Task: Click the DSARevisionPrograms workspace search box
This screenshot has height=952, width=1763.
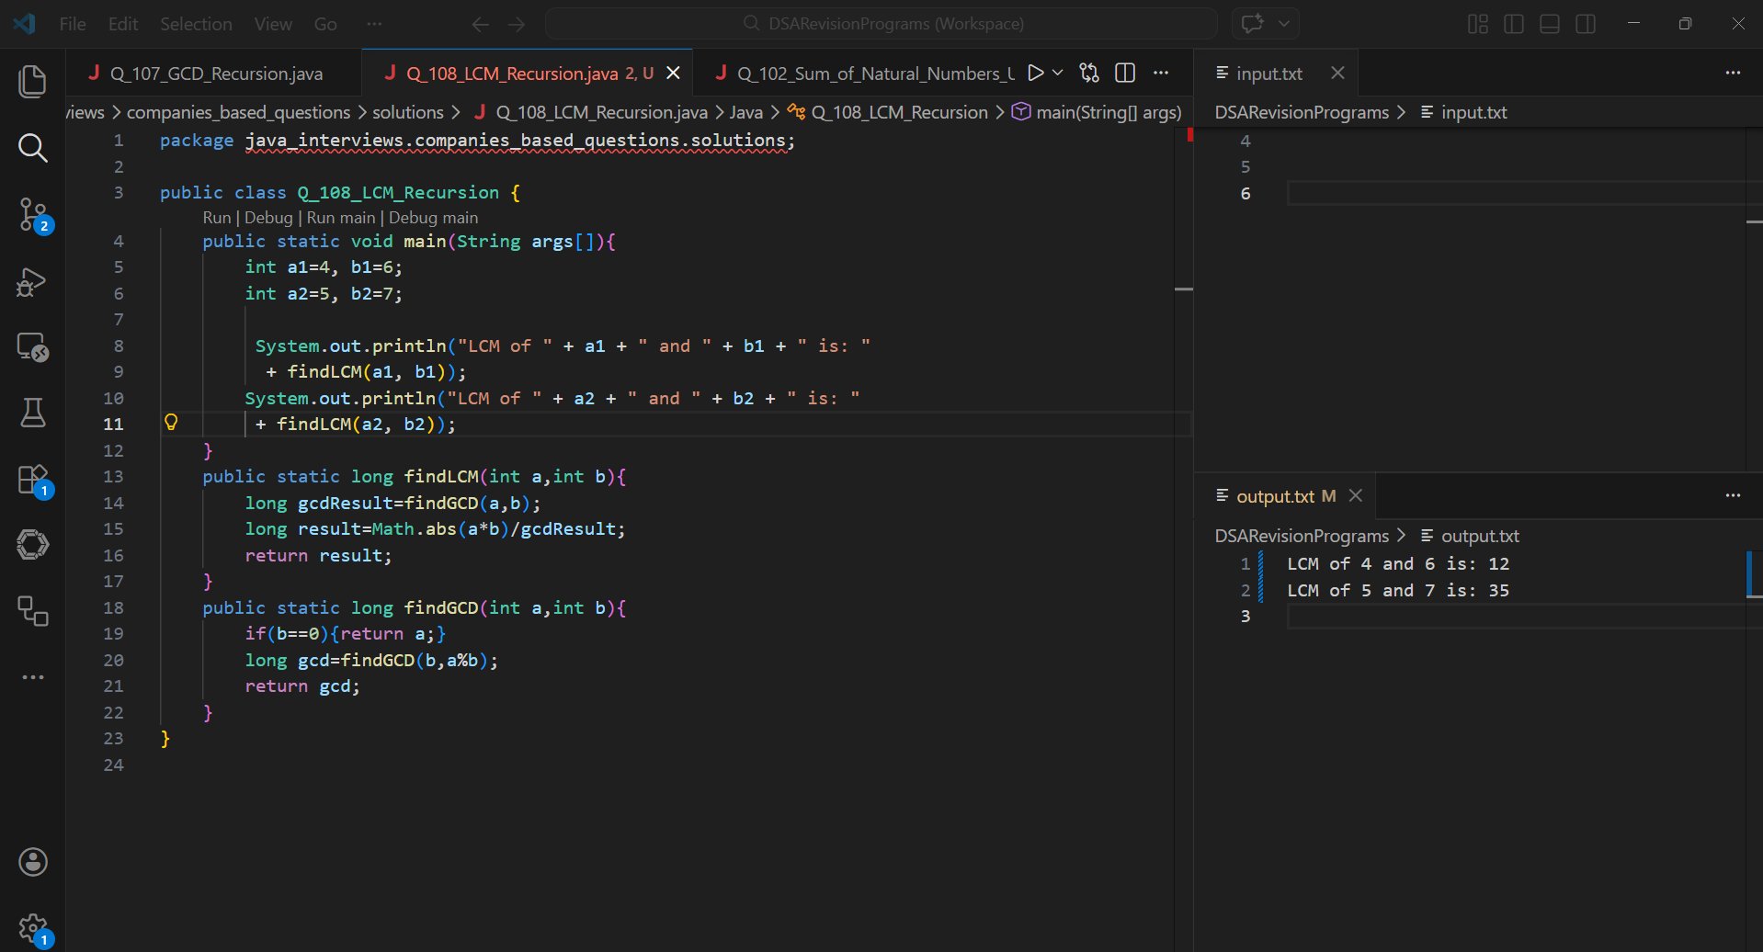Action: (881, 24)
